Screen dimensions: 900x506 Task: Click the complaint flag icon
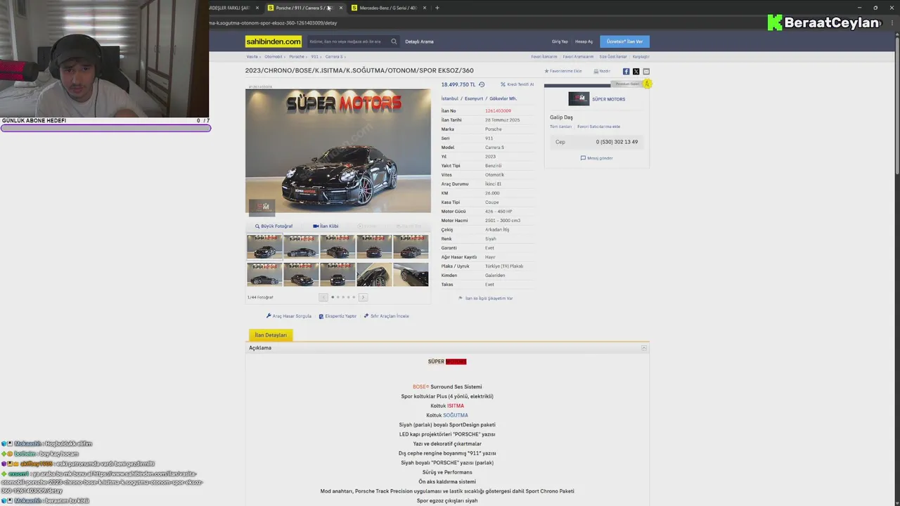point(461,298)
